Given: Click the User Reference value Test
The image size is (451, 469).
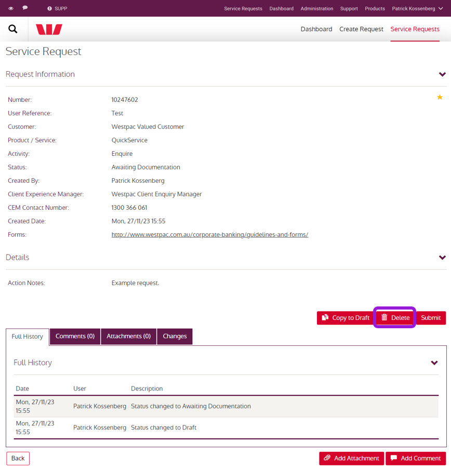Looking at the screenshot, I should pos(117,113).
